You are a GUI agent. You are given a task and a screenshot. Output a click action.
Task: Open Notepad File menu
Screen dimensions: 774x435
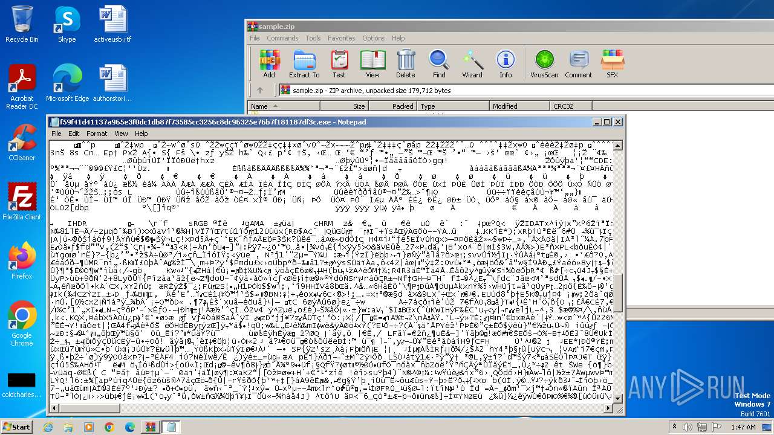pos(56,134)
